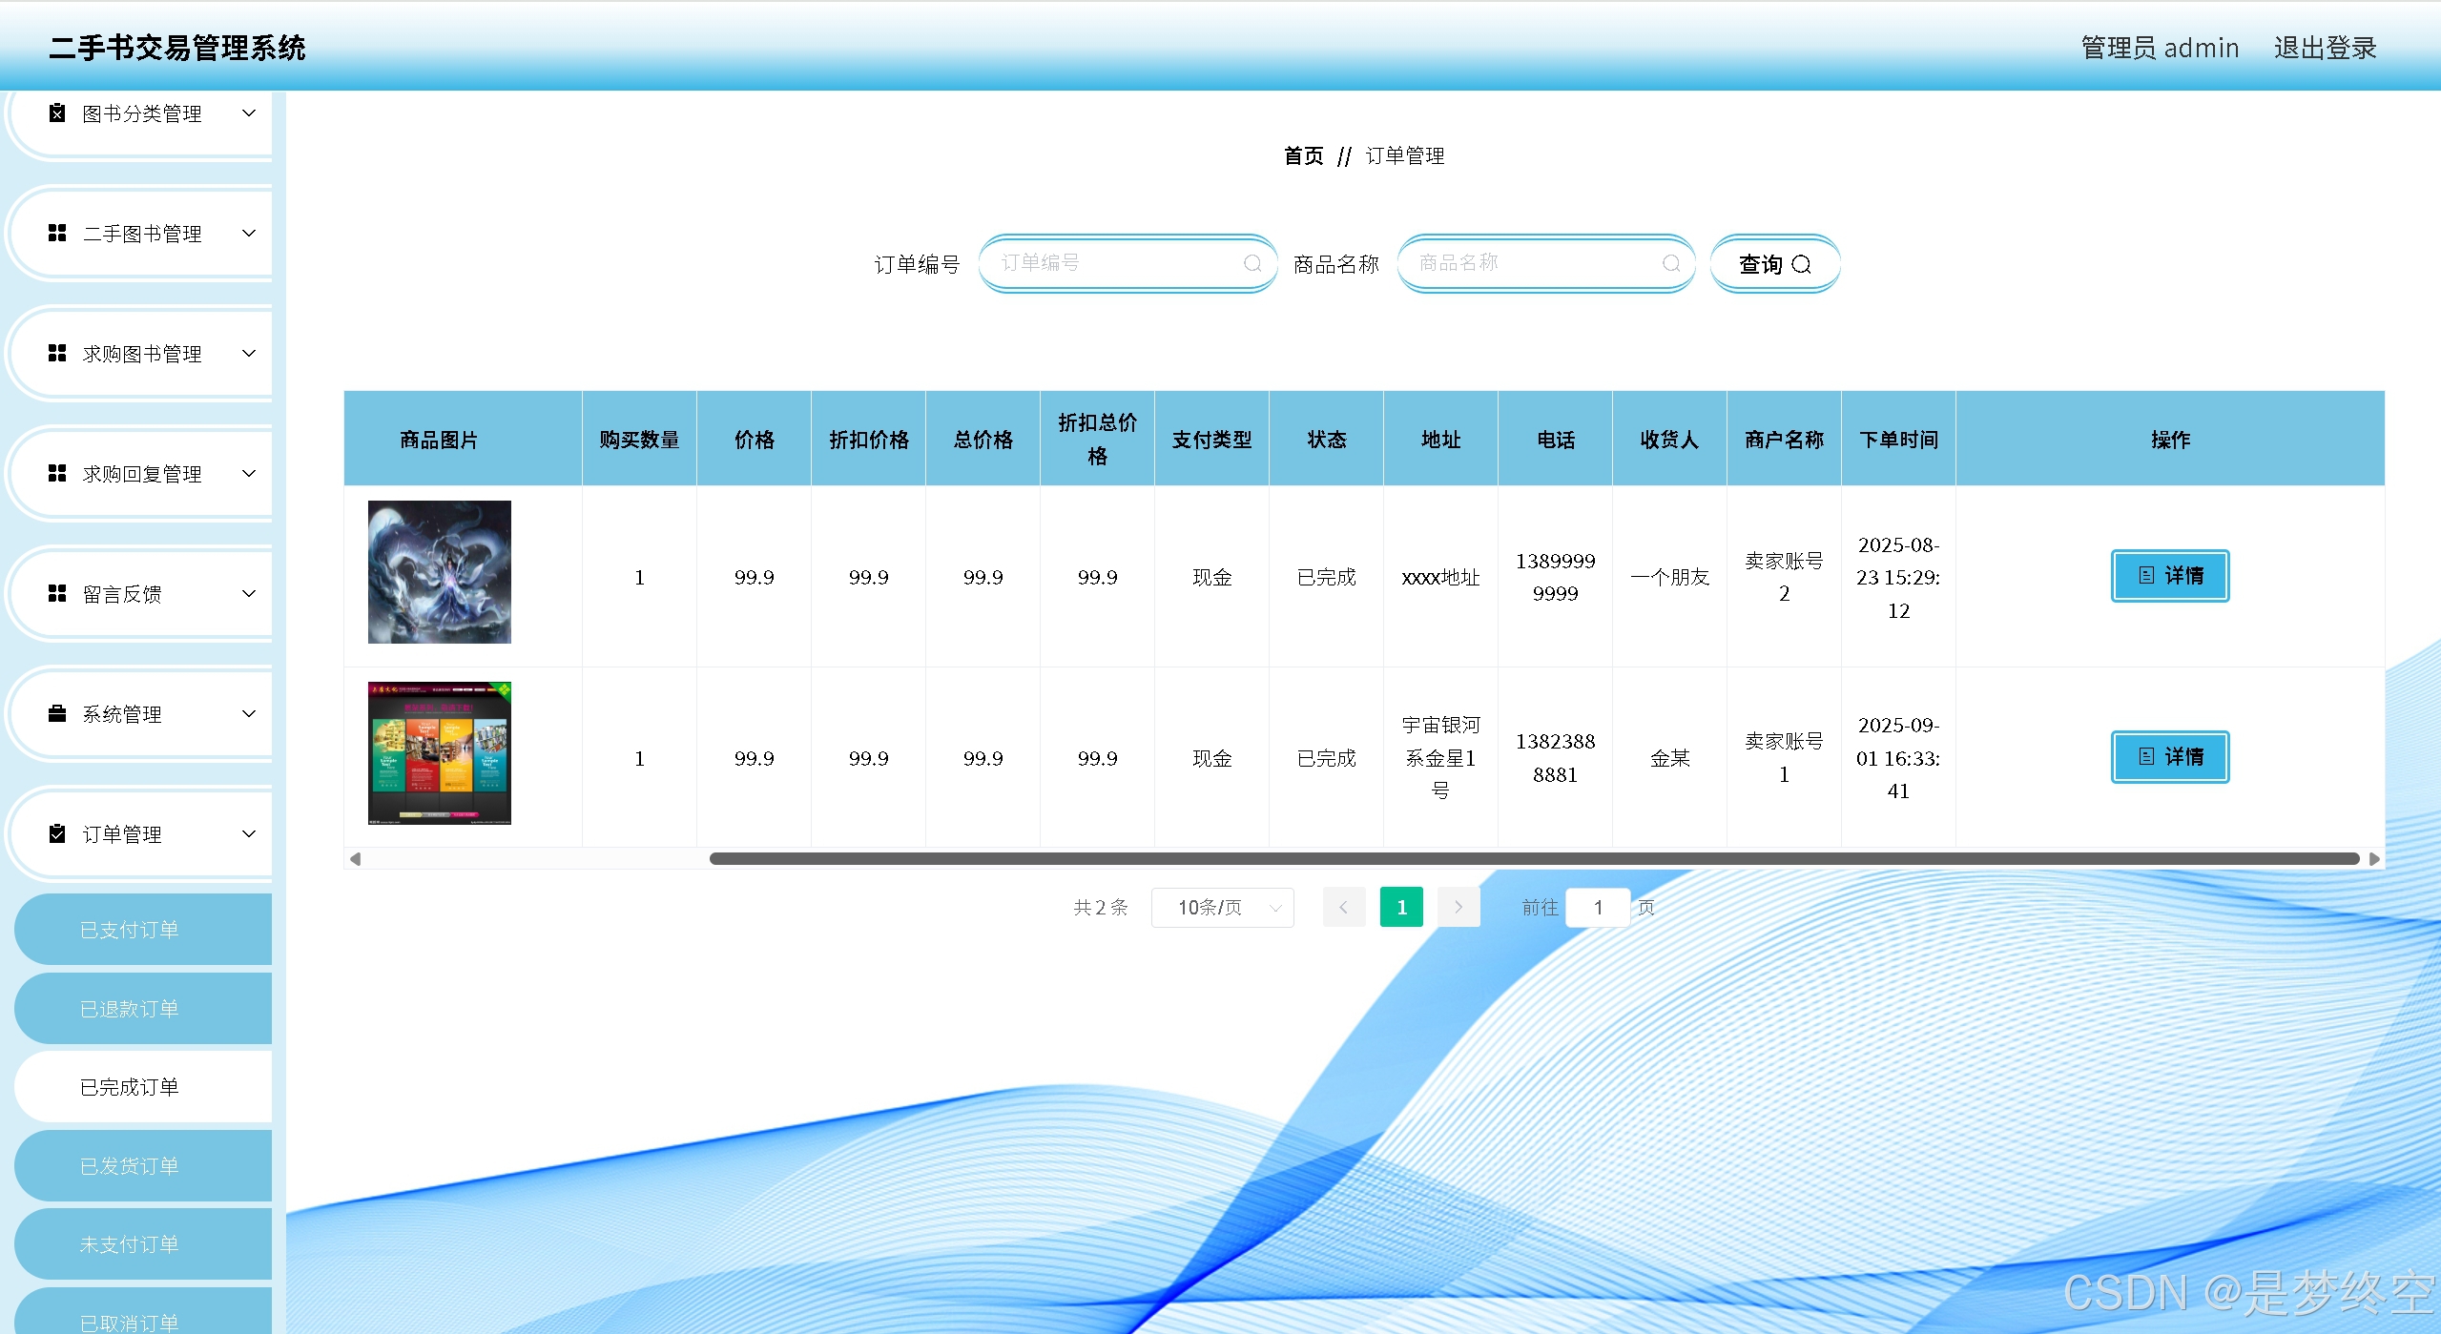
Task: Click 订单管理 in the breadcrumb
Action: [1405, 155]
